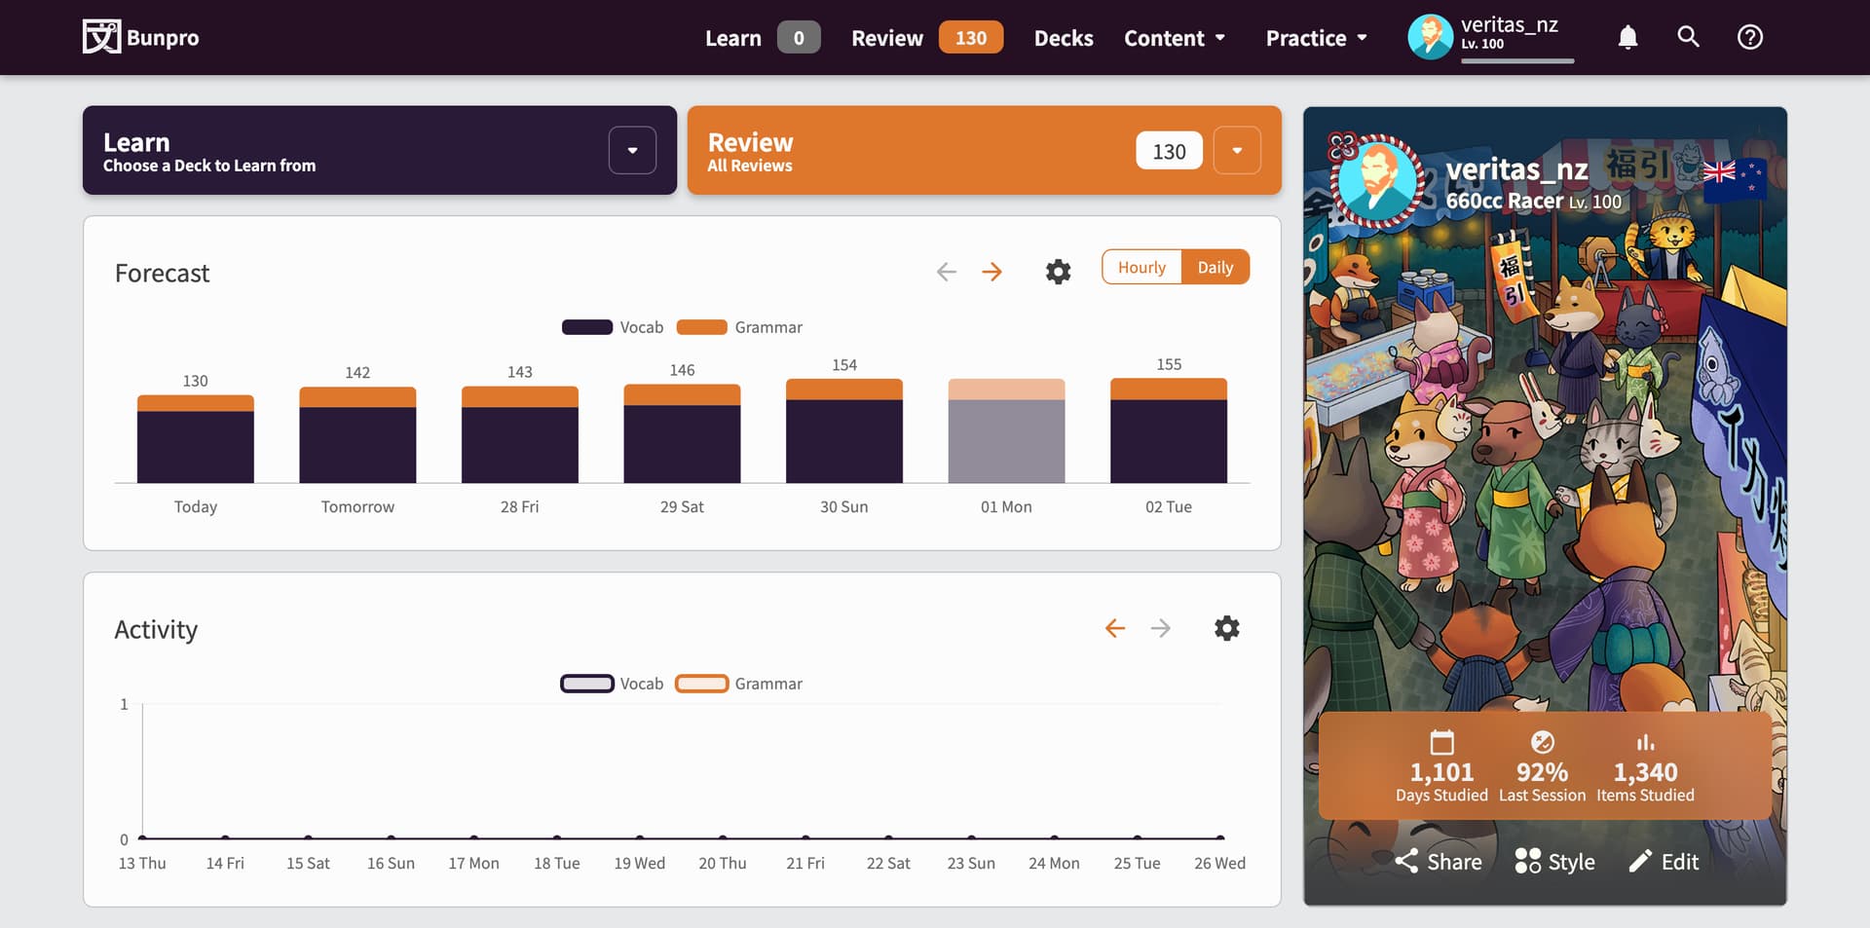1870x928 pixels.
Task: Open the help question mark icon
Action: click(x=1749, y=37)
